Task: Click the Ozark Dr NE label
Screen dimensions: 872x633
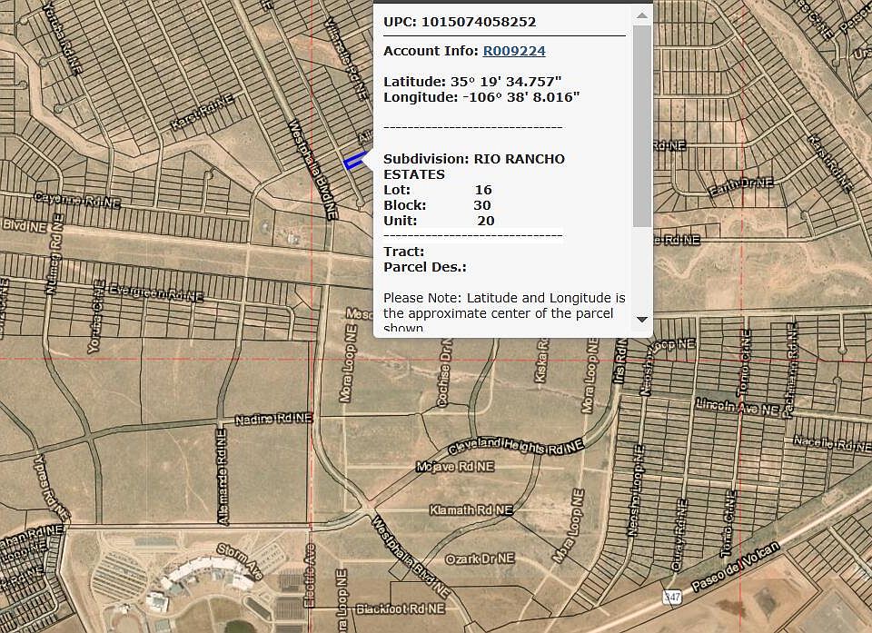Action: tap(480, 557)
